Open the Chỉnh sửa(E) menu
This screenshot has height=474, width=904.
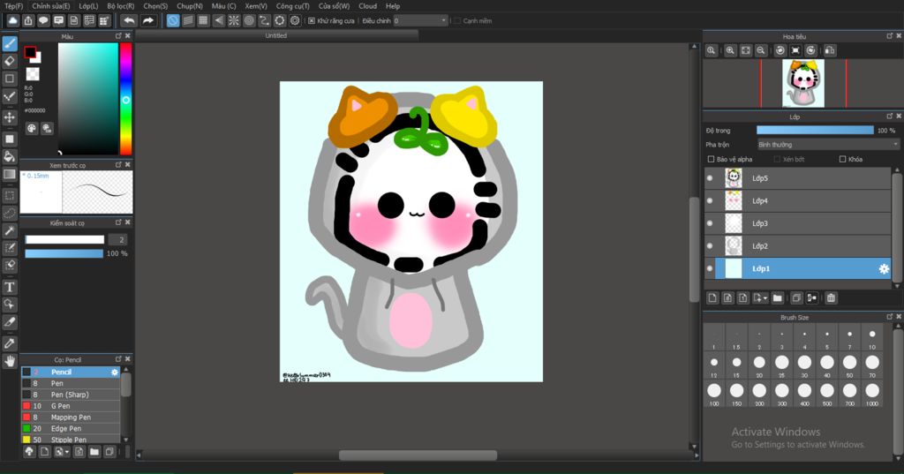pos(50,6)
